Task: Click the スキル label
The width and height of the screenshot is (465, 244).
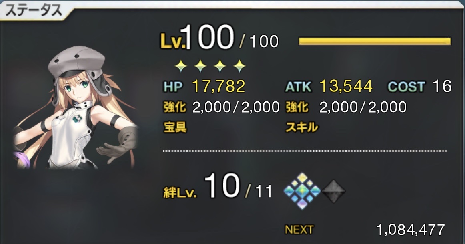Action: [302, 127]
